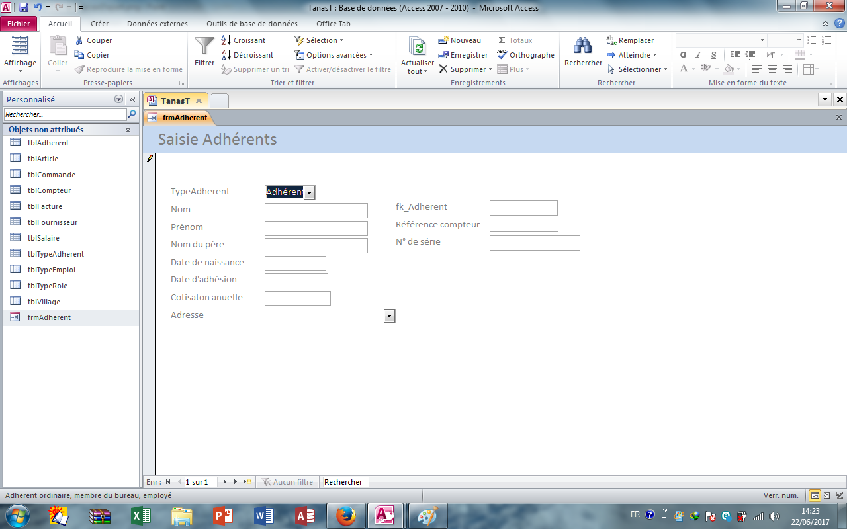
Task: Click the Copier button in Presse-papiers
Action: coord(92,55)
